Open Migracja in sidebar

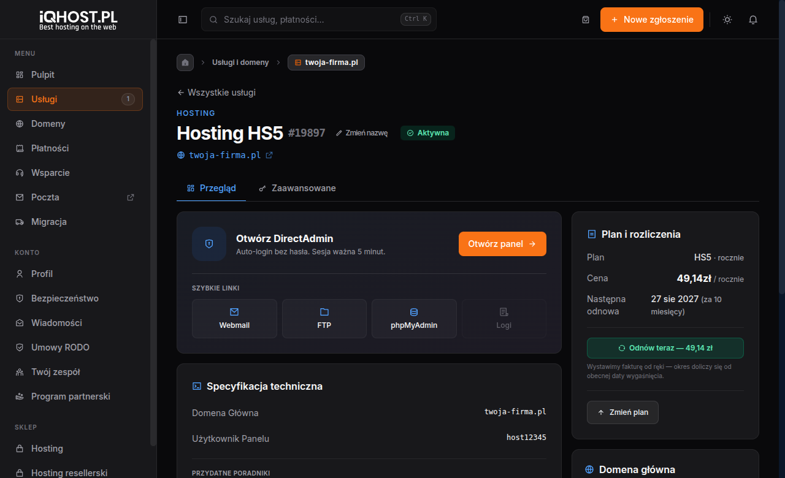(75, 222)
